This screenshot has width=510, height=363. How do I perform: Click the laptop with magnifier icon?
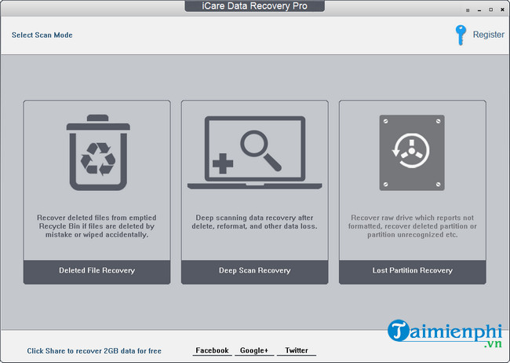(254, 153)
